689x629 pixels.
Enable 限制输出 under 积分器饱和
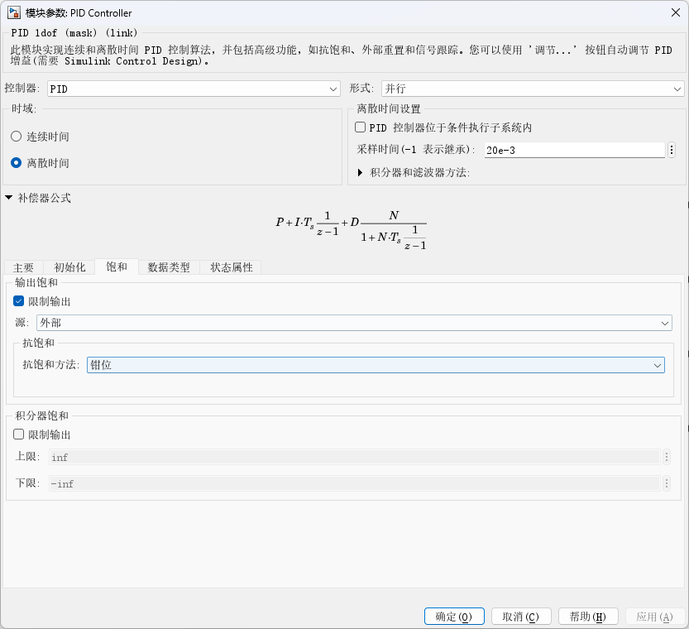pyautogui.click(x=19, y=435)
